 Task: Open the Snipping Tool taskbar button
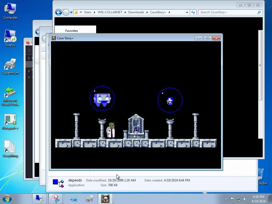tap(55, 199)
